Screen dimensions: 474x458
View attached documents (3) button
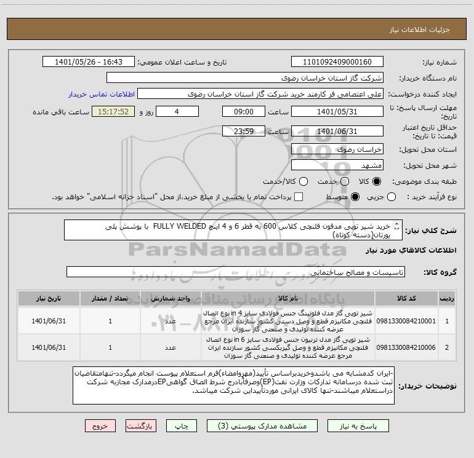[x=262, y=426]
